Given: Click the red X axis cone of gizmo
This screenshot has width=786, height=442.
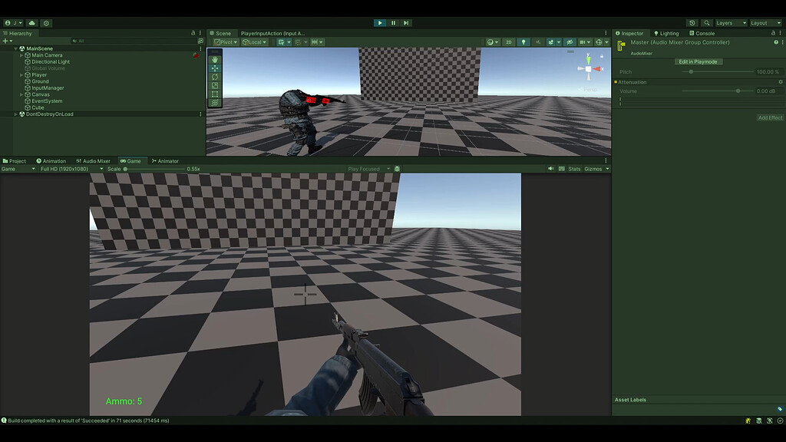Looking at the screenshot, I should click(597, 68).
